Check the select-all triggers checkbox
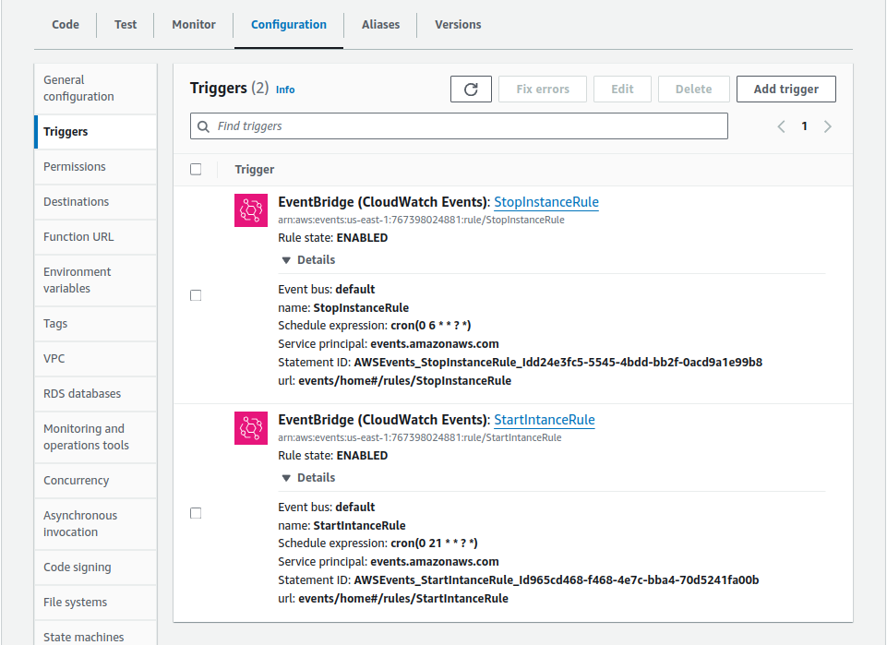The height and width of the screenshot is (645, 887). tap(196, 169)
